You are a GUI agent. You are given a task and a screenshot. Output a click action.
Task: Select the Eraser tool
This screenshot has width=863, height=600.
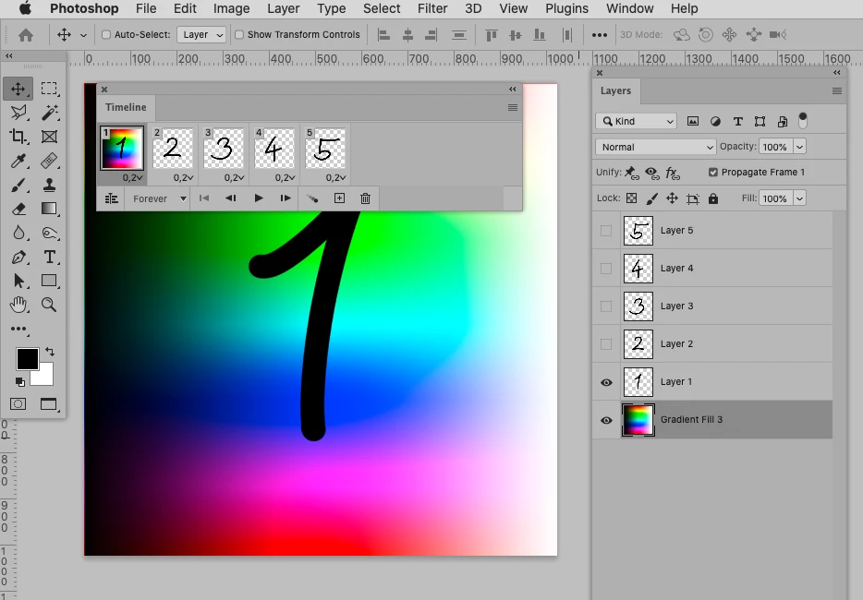pyautogui.click(x=18, y=209)
